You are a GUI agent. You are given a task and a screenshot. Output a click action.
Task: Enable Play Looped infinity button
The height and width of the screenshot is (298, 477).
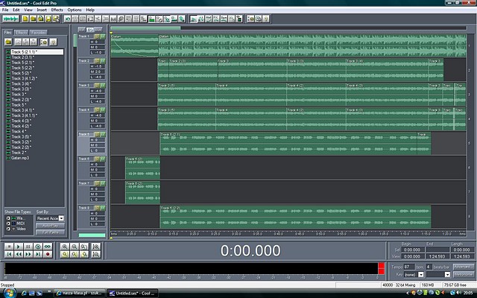coord(48,247)
